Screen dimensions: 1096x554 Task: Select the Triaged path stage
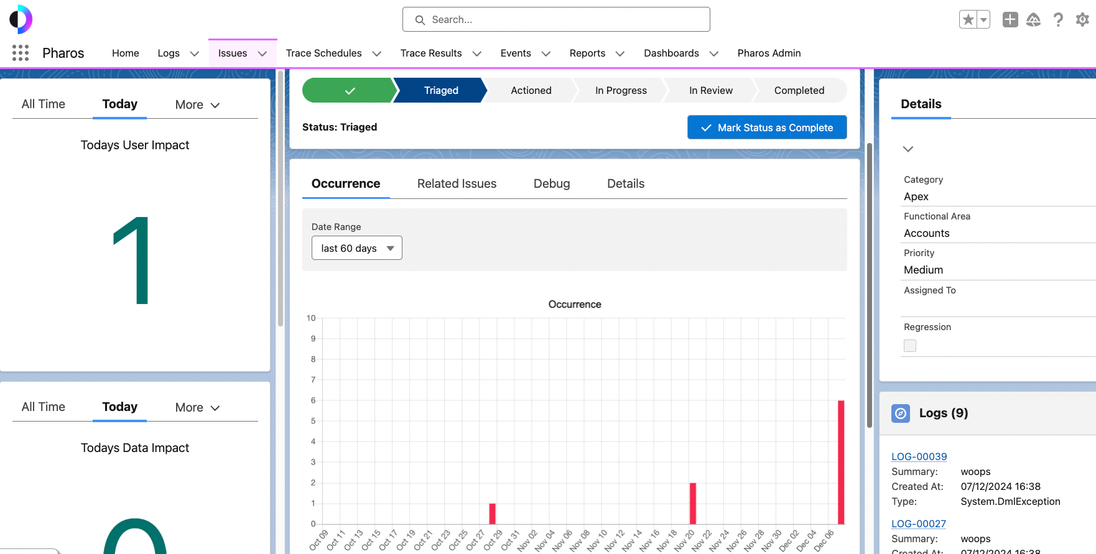(441, 90)
